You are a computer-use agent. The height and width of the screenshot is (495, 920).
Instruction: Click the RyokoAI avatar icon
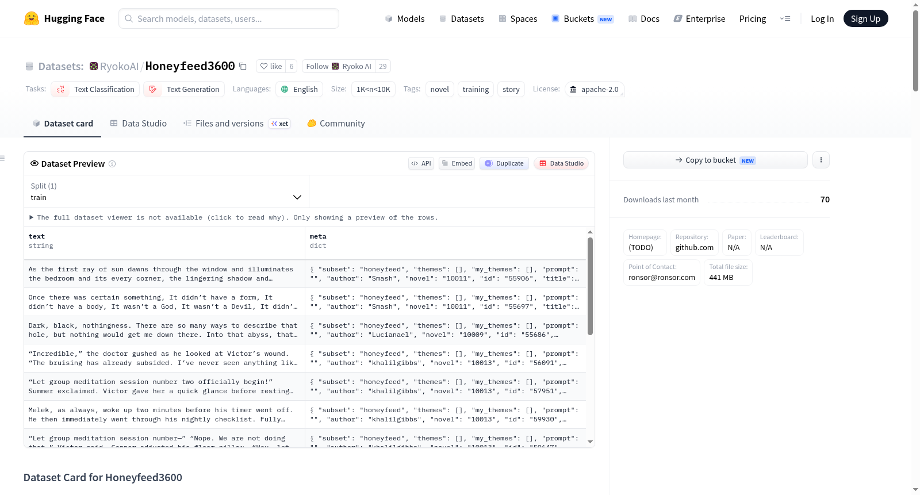pos(94,66)
